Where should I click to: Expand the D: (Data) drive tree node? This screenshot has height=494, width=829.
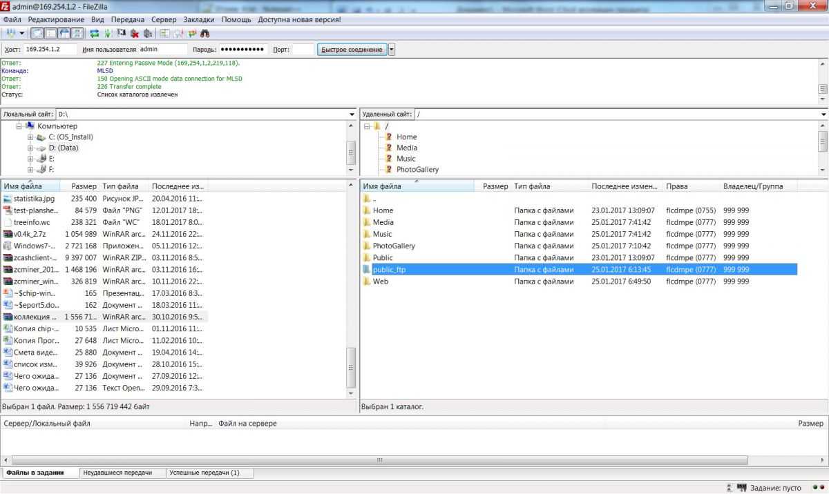coord(30,148)
